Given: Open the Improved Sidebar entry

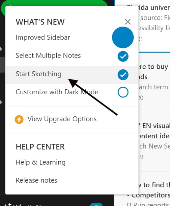Looking at the screenshot, I should (x=43, y=37).
